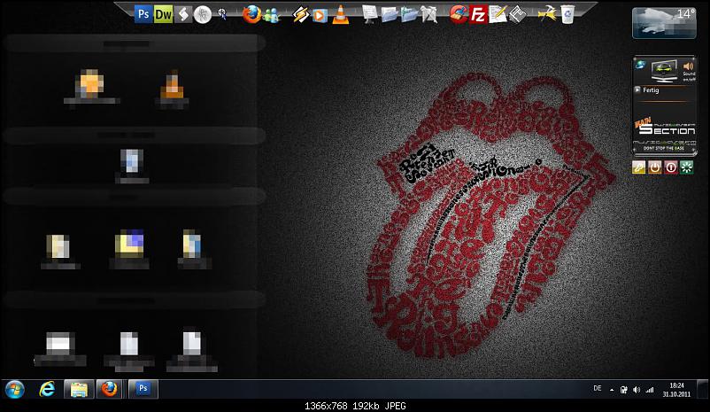The height and width of the screenshot is (412, 710).
Task: Open Windows Media Player in the dock
Action: pos(320,15)
